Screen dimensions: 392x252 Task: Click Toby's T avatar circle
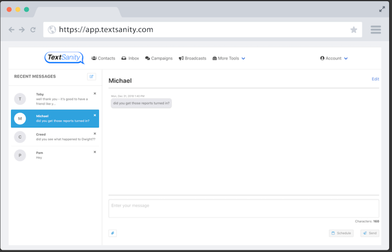coord(20,99)
